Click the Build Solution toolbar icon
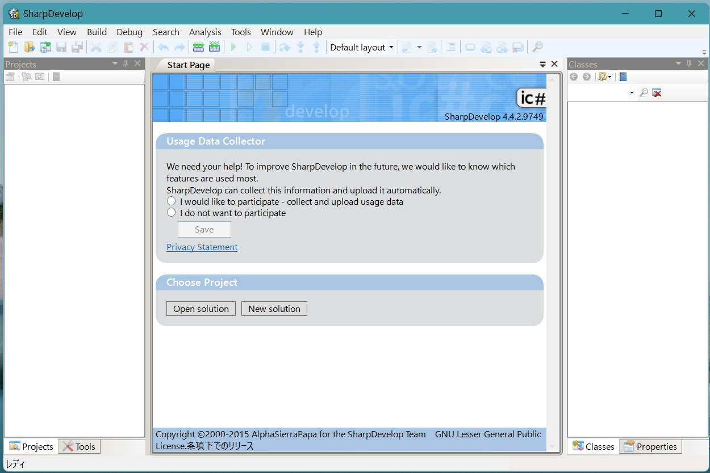Viewport: 710px width, 473px height. click(198, 48)
